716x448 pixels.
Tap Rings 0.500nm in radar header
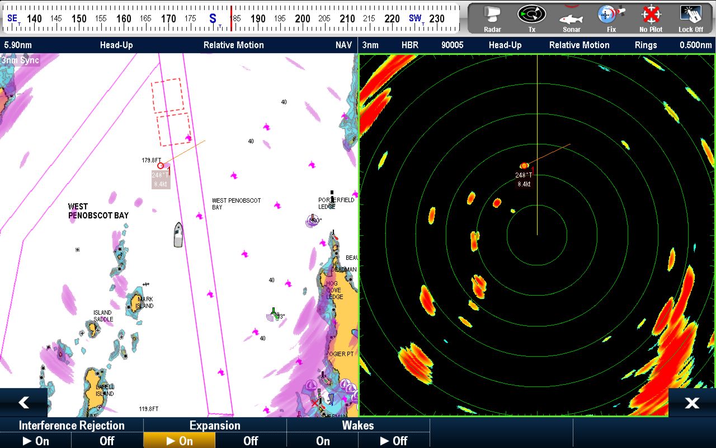(673, 45)
